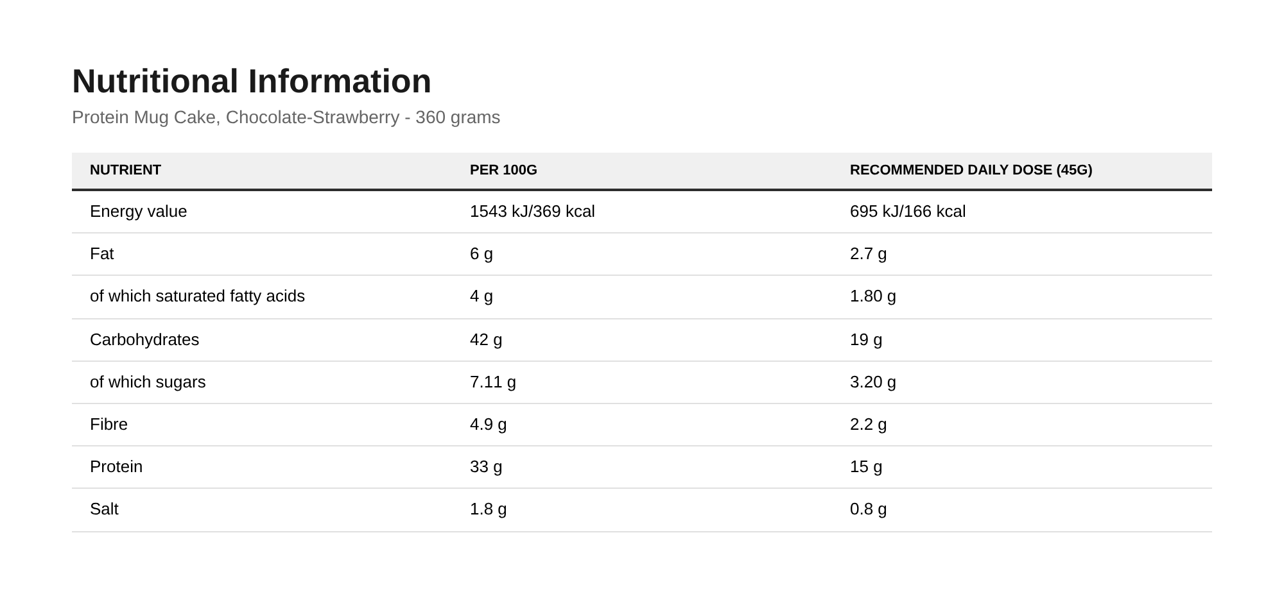This screenshot has width=1284, height=594.
Task: Click the Nutritional Information heading
Action: pyautogui.click(x=252, y=81)
